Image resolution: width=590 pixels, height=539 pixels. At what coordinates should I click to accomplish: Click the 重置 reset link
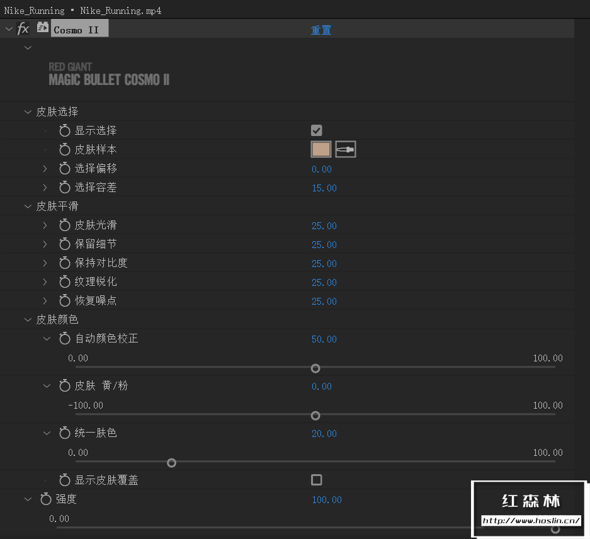coord(321,30)
